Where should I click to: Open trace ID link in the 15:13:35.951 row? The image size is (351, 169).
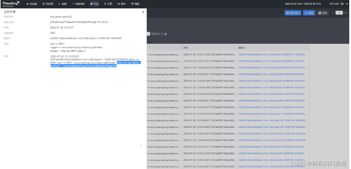click(272, 101)
